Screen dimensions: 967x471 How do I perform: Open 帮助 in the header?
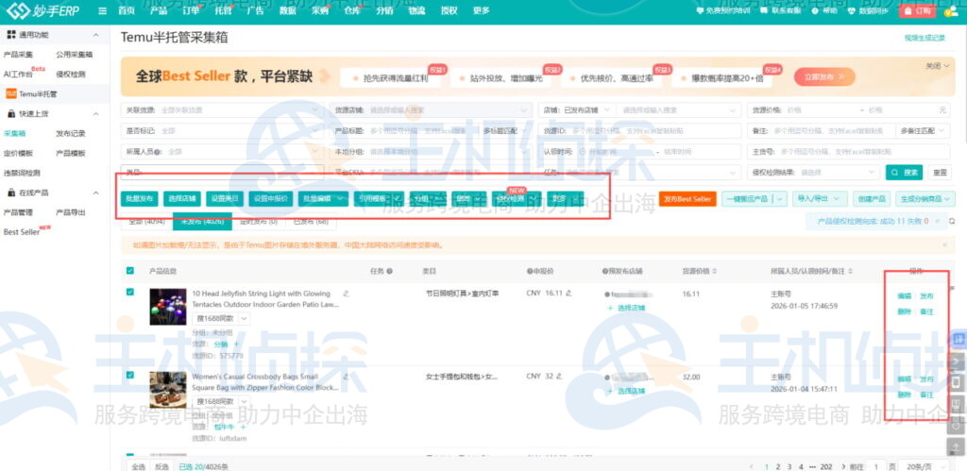pos(825,10)
